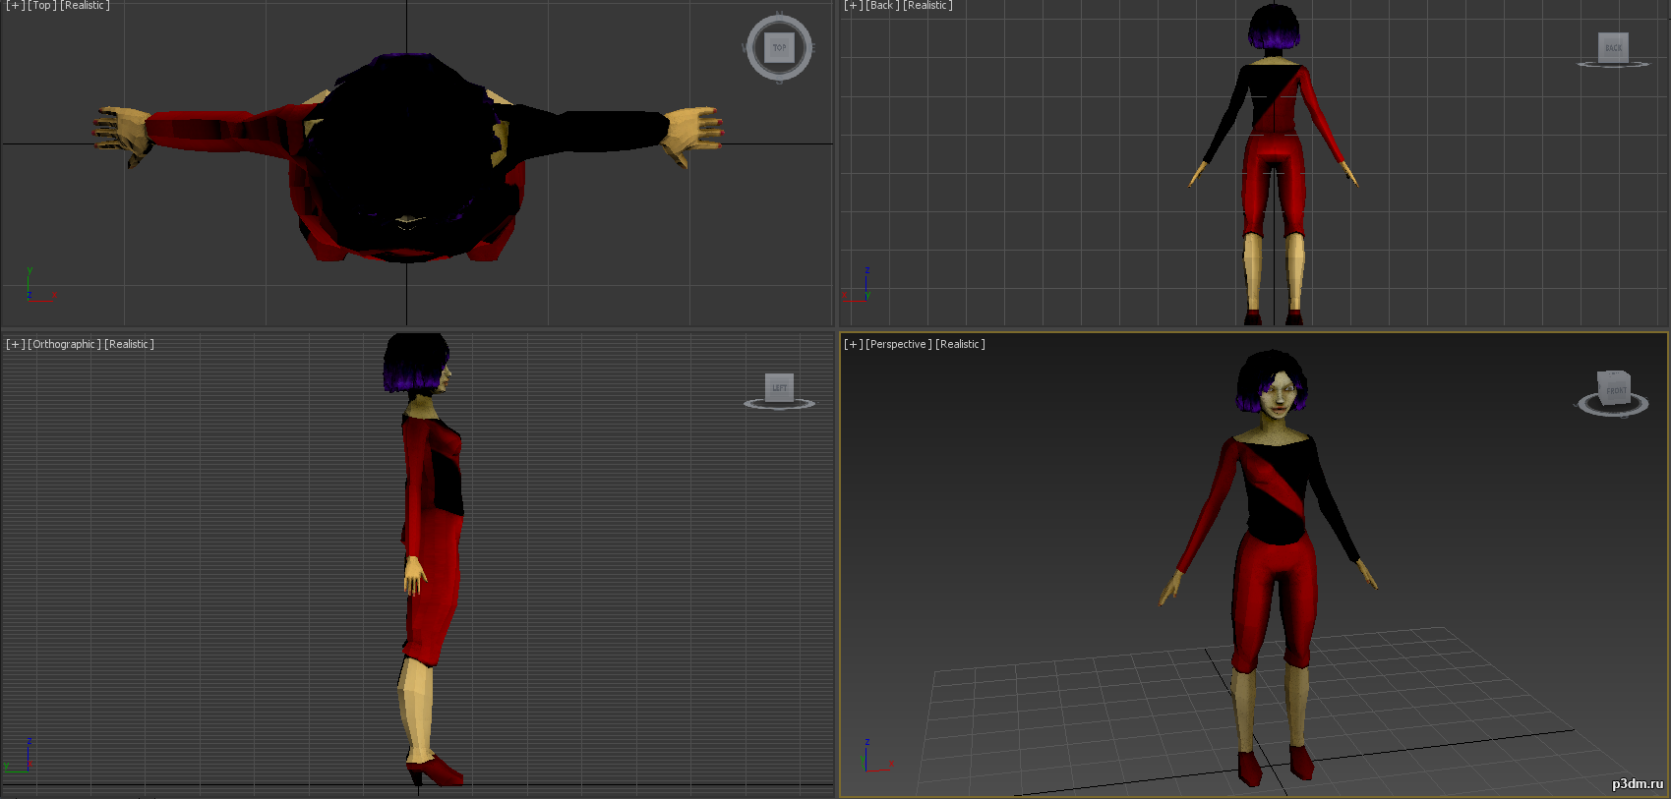Click the LEFT face on the ViewCube
1671x799 pixels.
pos(779,387)
